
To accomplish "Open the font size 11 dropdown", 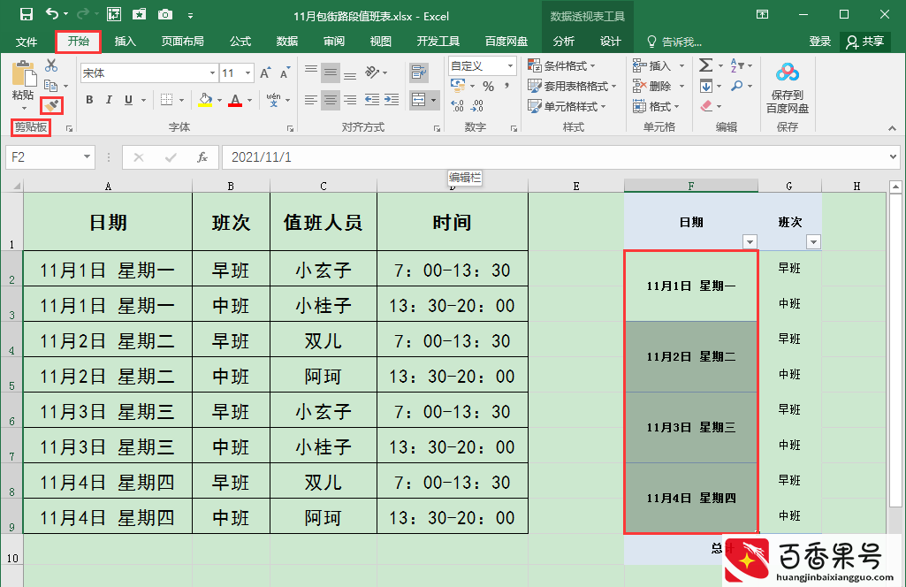I will 247,73.
